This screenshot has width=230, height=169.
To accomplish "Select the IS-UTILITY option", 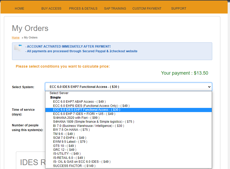I will click(128, 154).
